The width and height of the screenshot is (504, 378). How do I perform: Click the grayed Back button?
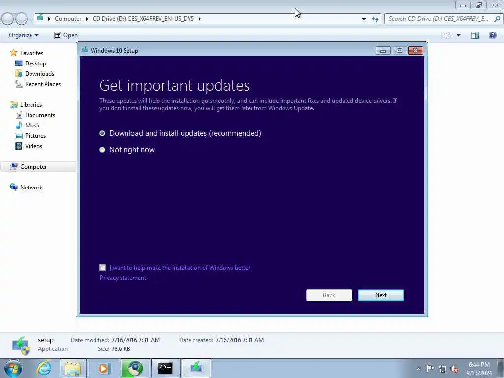pos(329,295)
